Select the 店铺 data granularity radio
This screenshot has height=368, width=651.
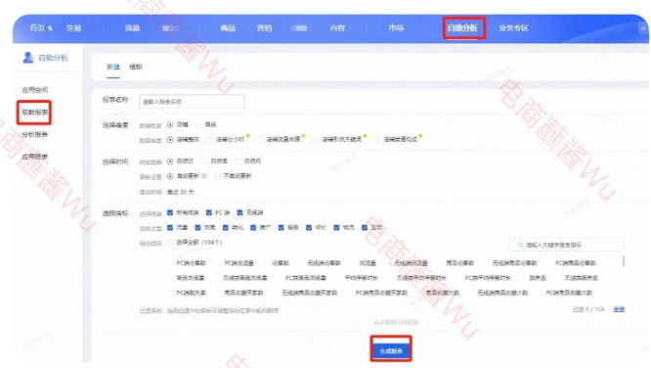click(x=170, y=124)
